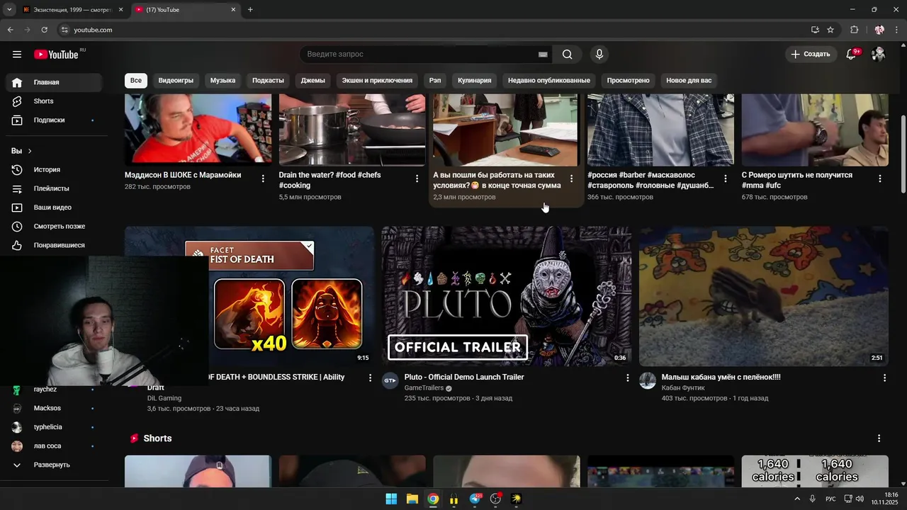Image resolution: width=907 pixels, height=510 pixels.
Task: Click the Создать button
Action: click(x=811, y=54)
